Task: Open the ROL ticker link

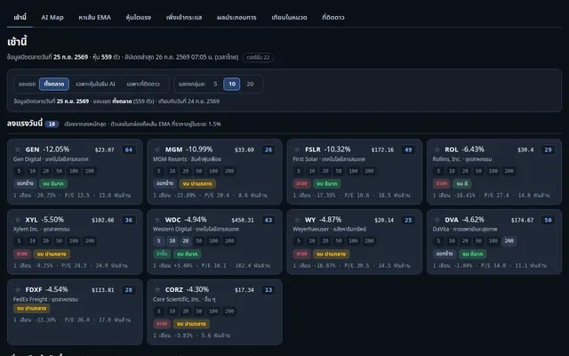Action: point(452,150)
